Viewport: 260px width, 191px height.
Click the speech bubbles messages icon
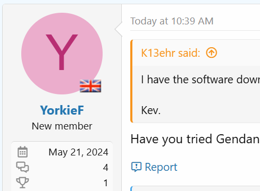coord(22,167)
